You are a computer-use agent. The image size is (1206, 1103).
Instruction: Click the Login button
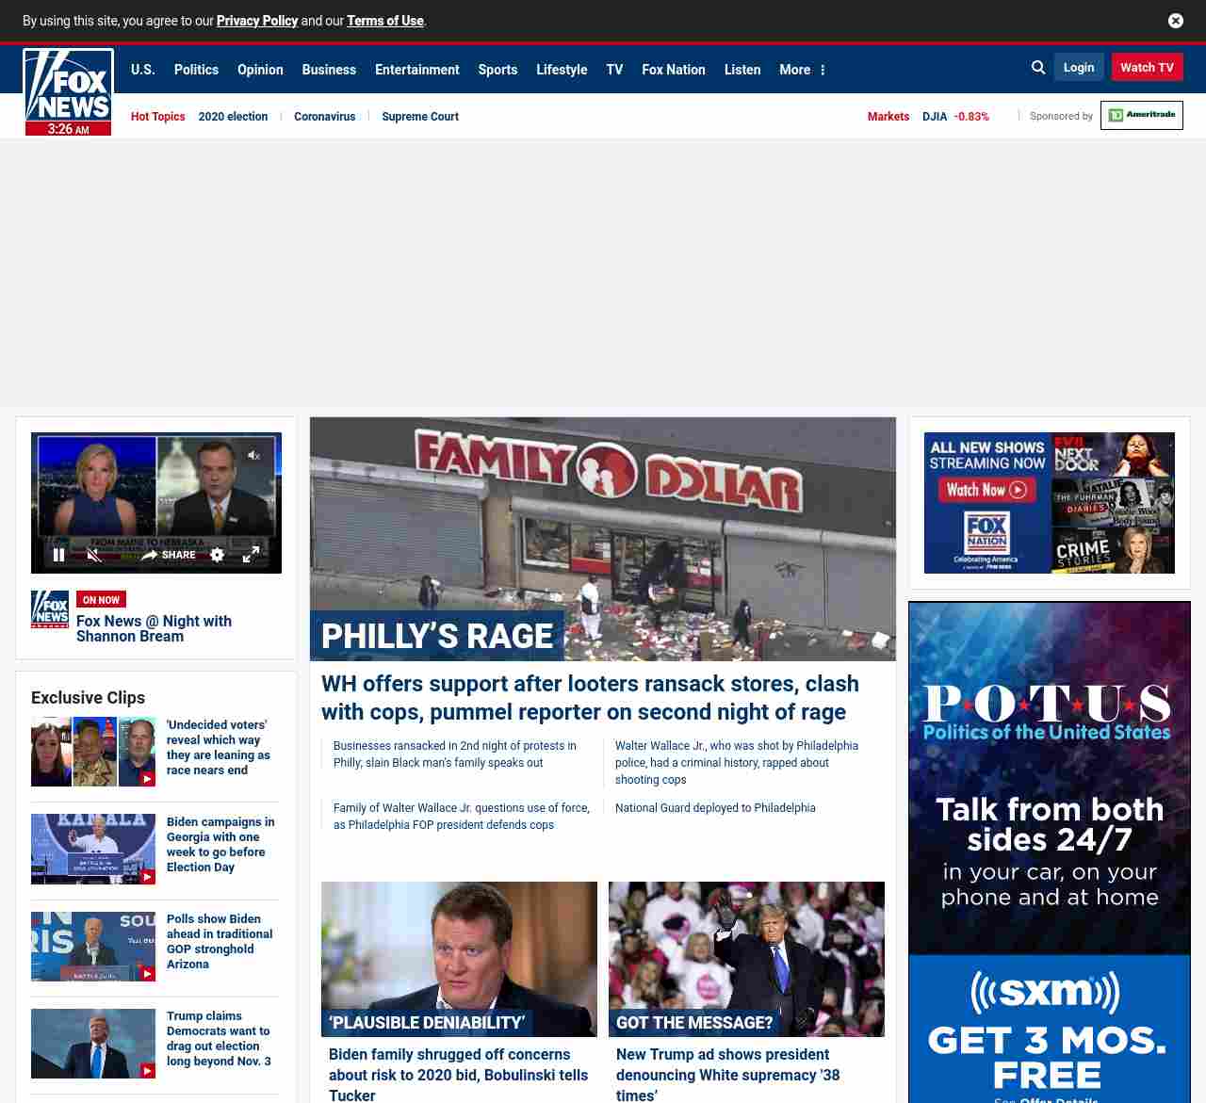(x=1079, y=68)
